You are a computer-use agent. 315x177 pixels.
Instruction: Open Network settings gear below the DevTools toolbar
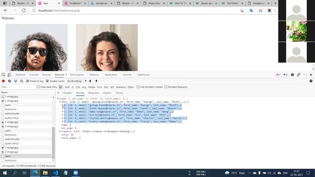(x=311, y=81)
